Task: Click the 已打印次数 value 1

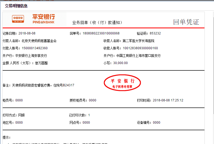Action: (x=89, y=115)
